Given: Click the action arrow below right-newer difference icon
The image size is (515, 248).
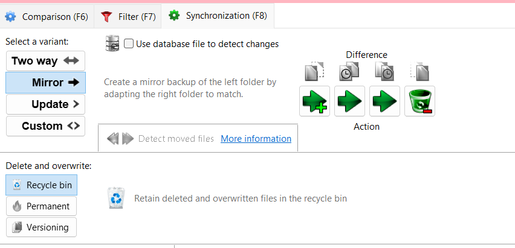Looking at the screenshot, I should (384, 101).
